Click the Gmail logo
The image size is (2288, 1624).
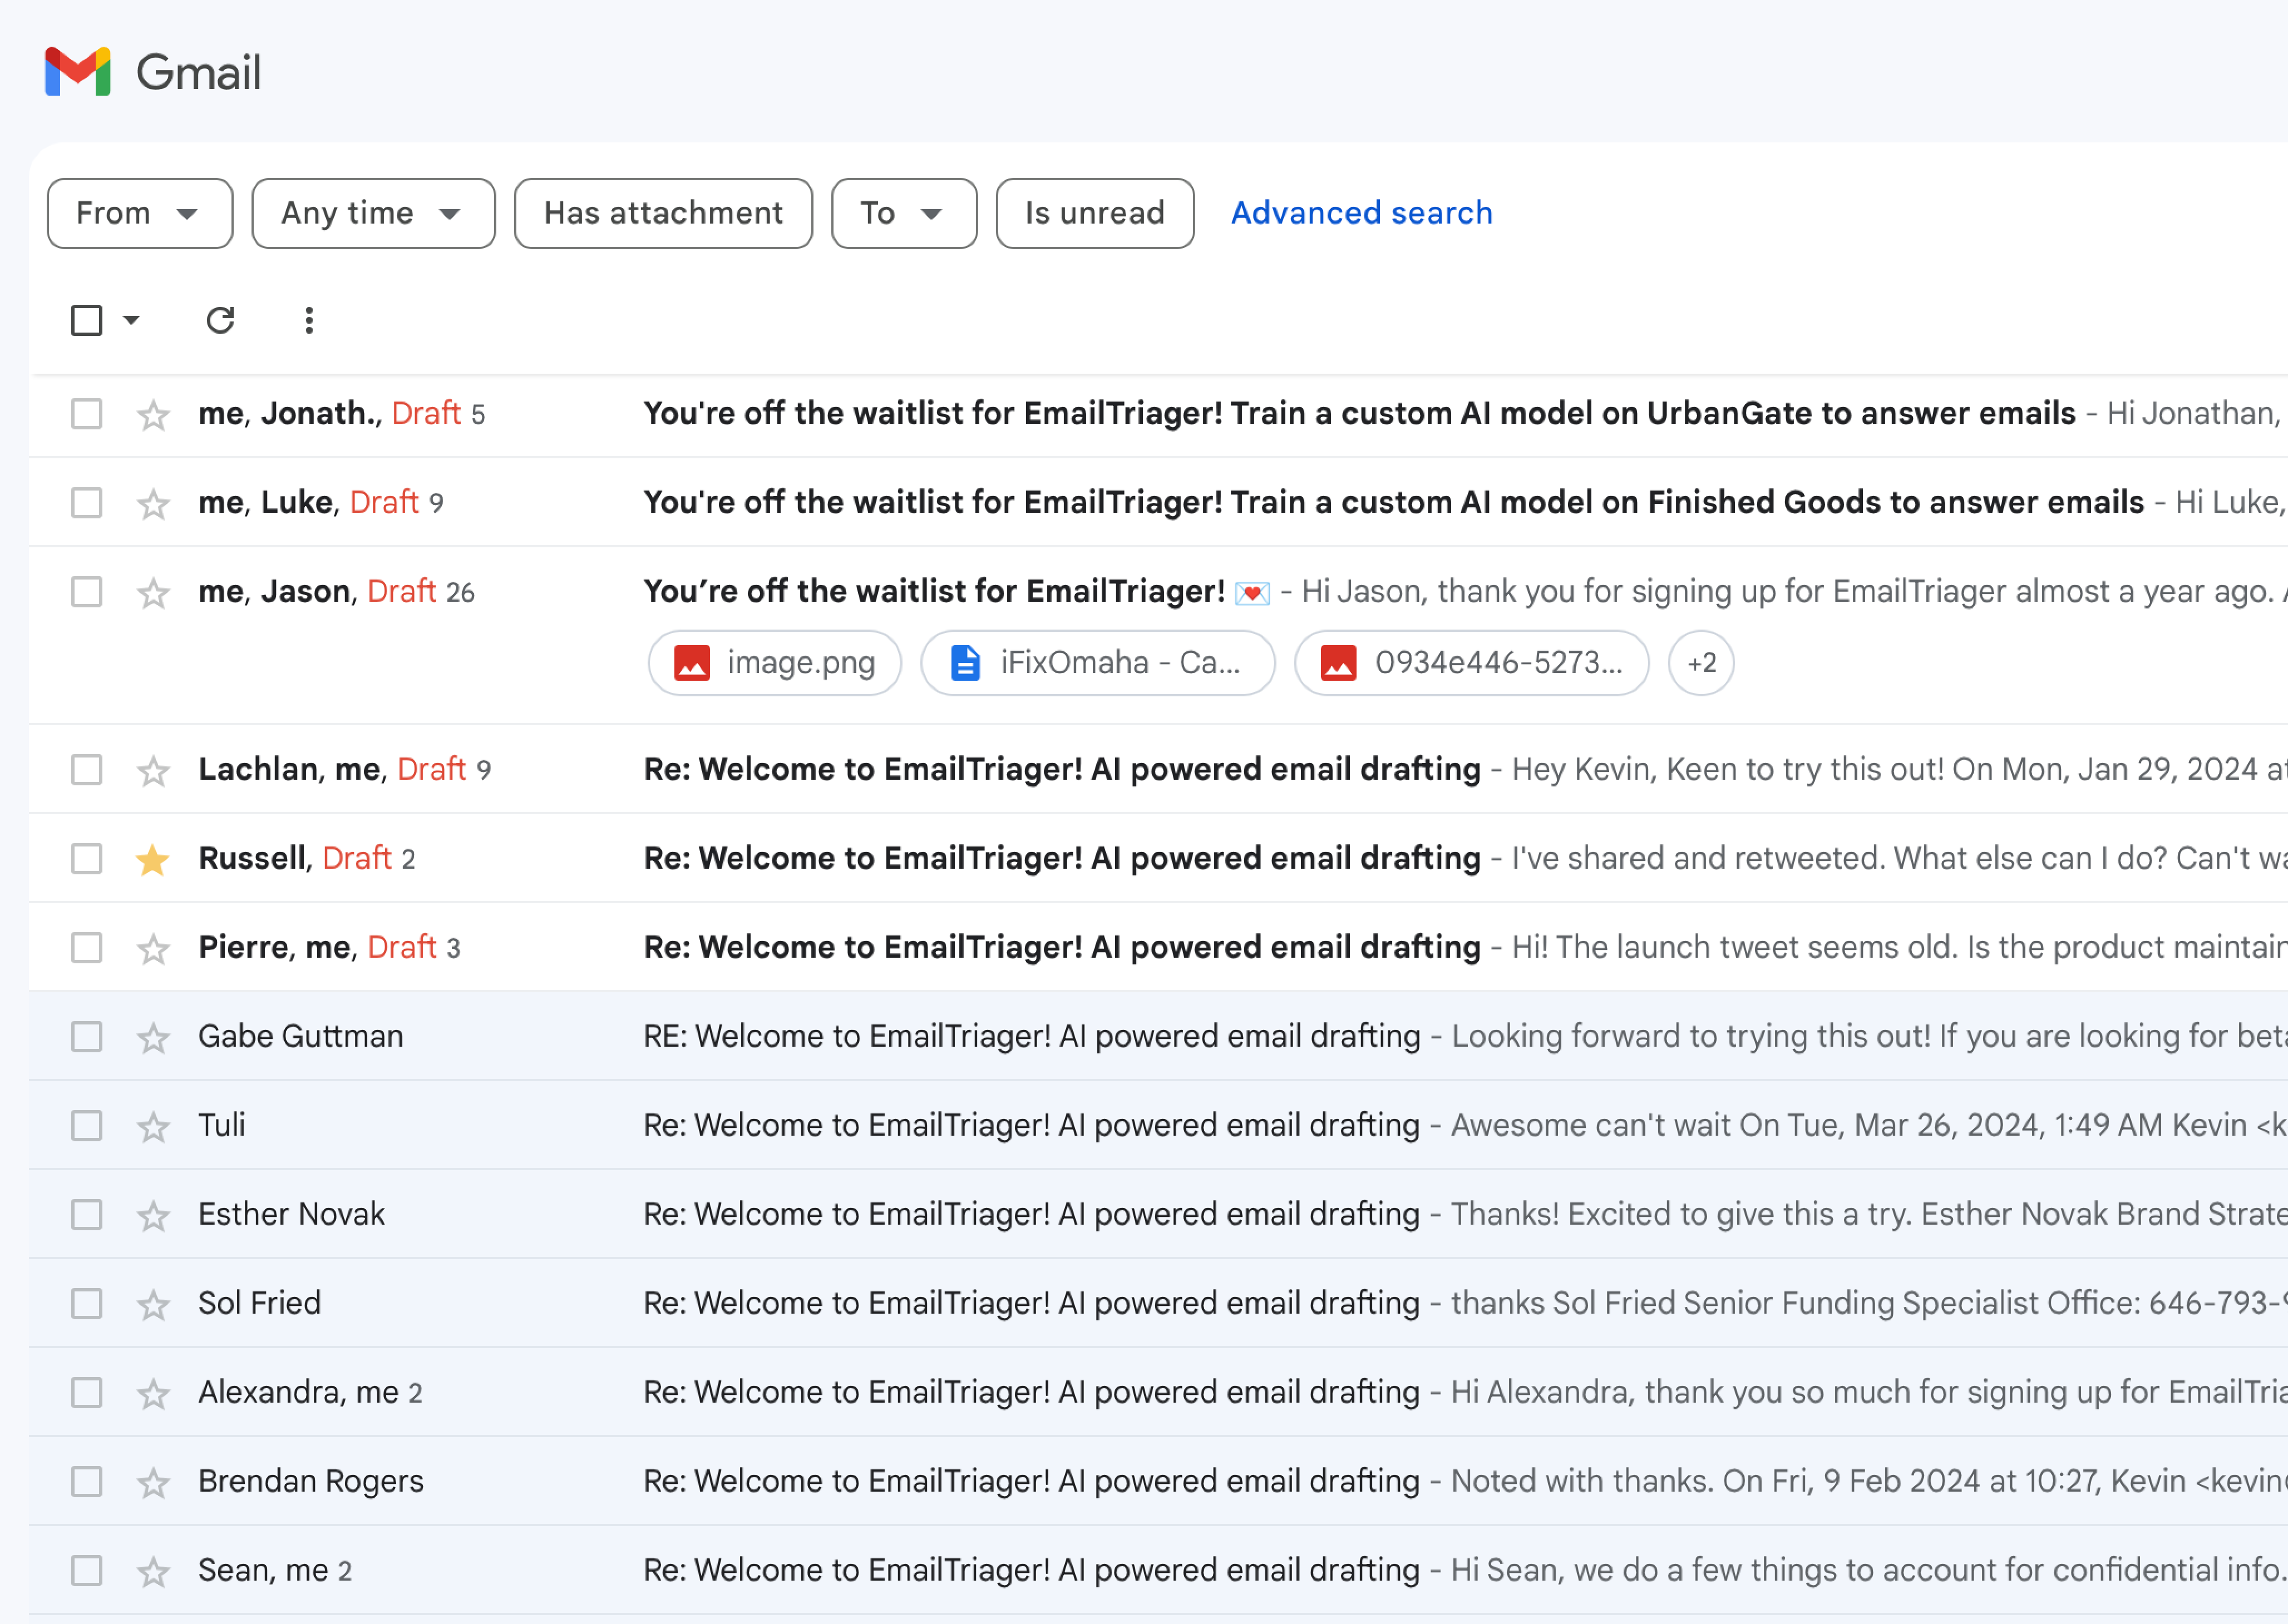[x=152, y=71]
